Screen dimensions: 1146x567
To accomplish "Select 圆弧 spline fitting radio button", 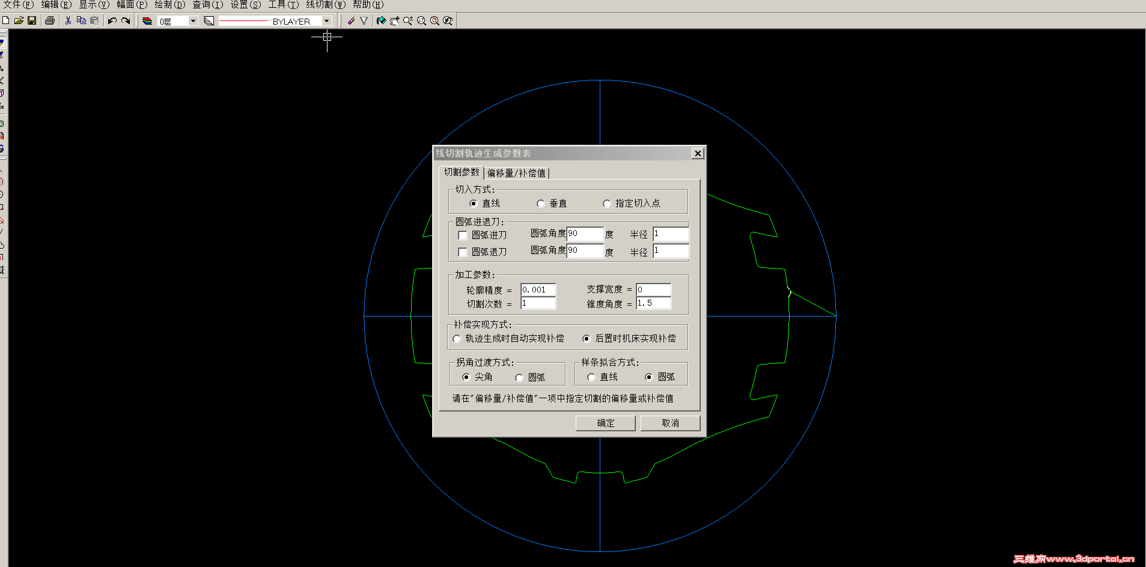I will point(649,377).
